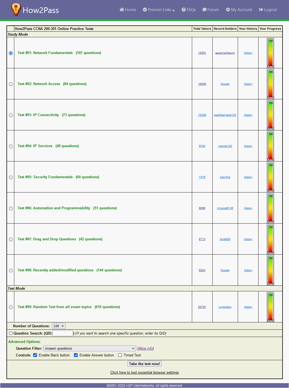Viewport: 289px width, 388px height.
Task: Open History link for Test #09
Action: [x=248, y=307]
